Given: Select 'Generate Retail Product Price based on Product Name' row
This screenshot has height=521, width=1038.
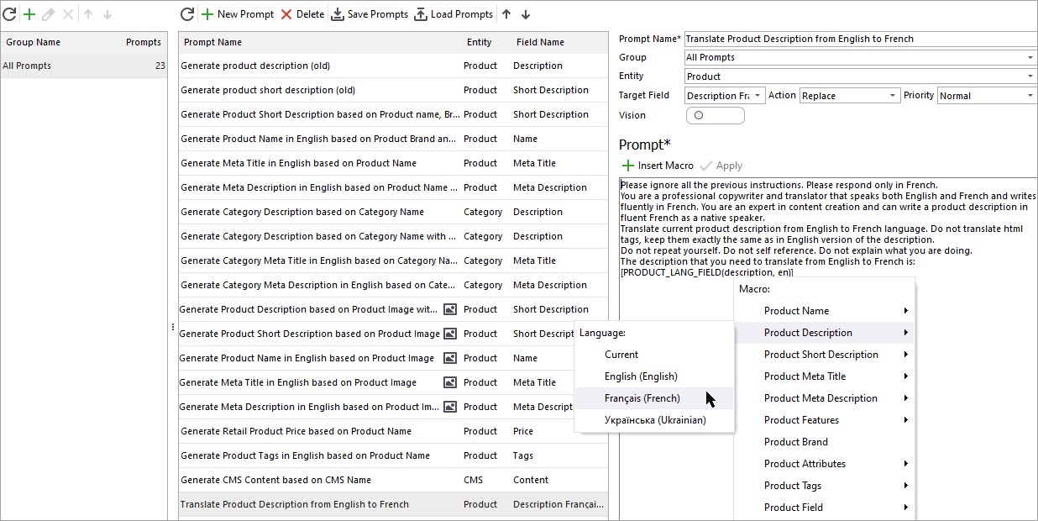Looking at the screenshot, I should coord(393,431).
